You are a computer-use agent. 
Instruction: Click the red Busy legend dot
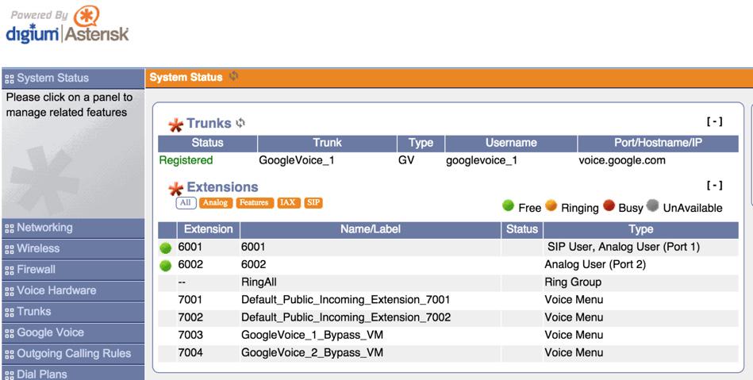click(x=609, y=206)
